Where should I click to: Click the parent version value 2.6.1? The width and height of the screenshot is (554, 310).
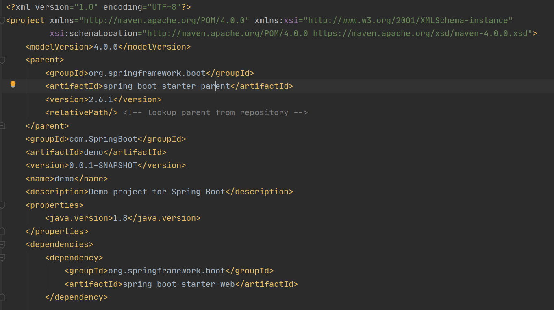(101, 99)
